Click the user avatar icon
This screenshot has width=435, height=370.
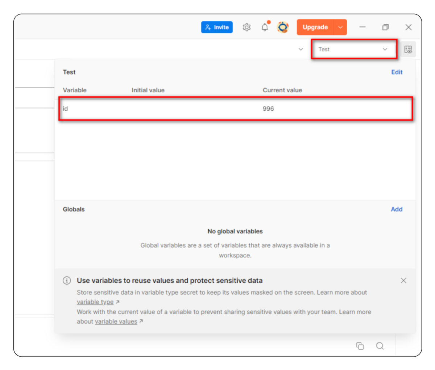click(283, 27)
